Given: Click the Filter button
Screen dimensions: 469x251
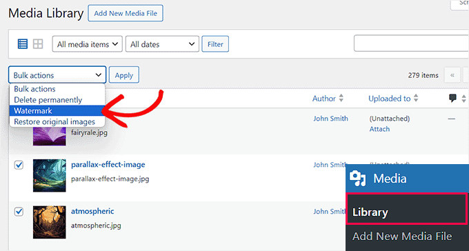Looking at the screenshot, I should click(x=215, y=44).
